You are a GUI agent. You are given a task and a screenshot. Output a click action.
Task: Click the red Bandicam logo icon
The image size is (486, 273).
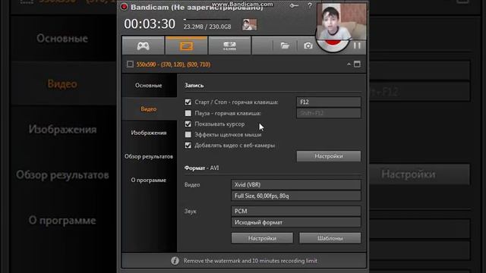tap(124, 7)
